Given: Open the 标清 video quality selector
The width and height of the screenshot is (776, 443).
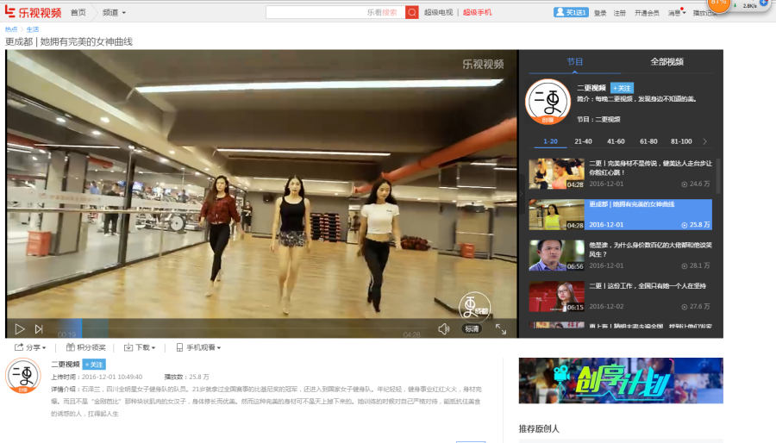Looking at the screenshot, I should (x=472, y=328).
